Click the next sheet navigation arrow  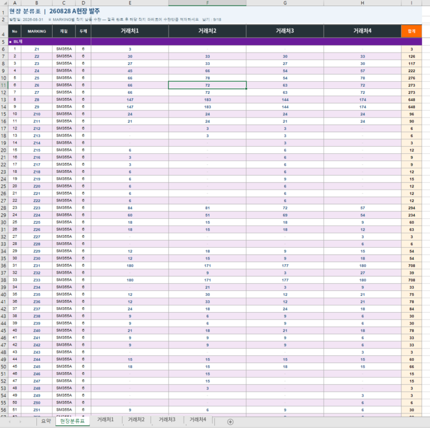20,422
